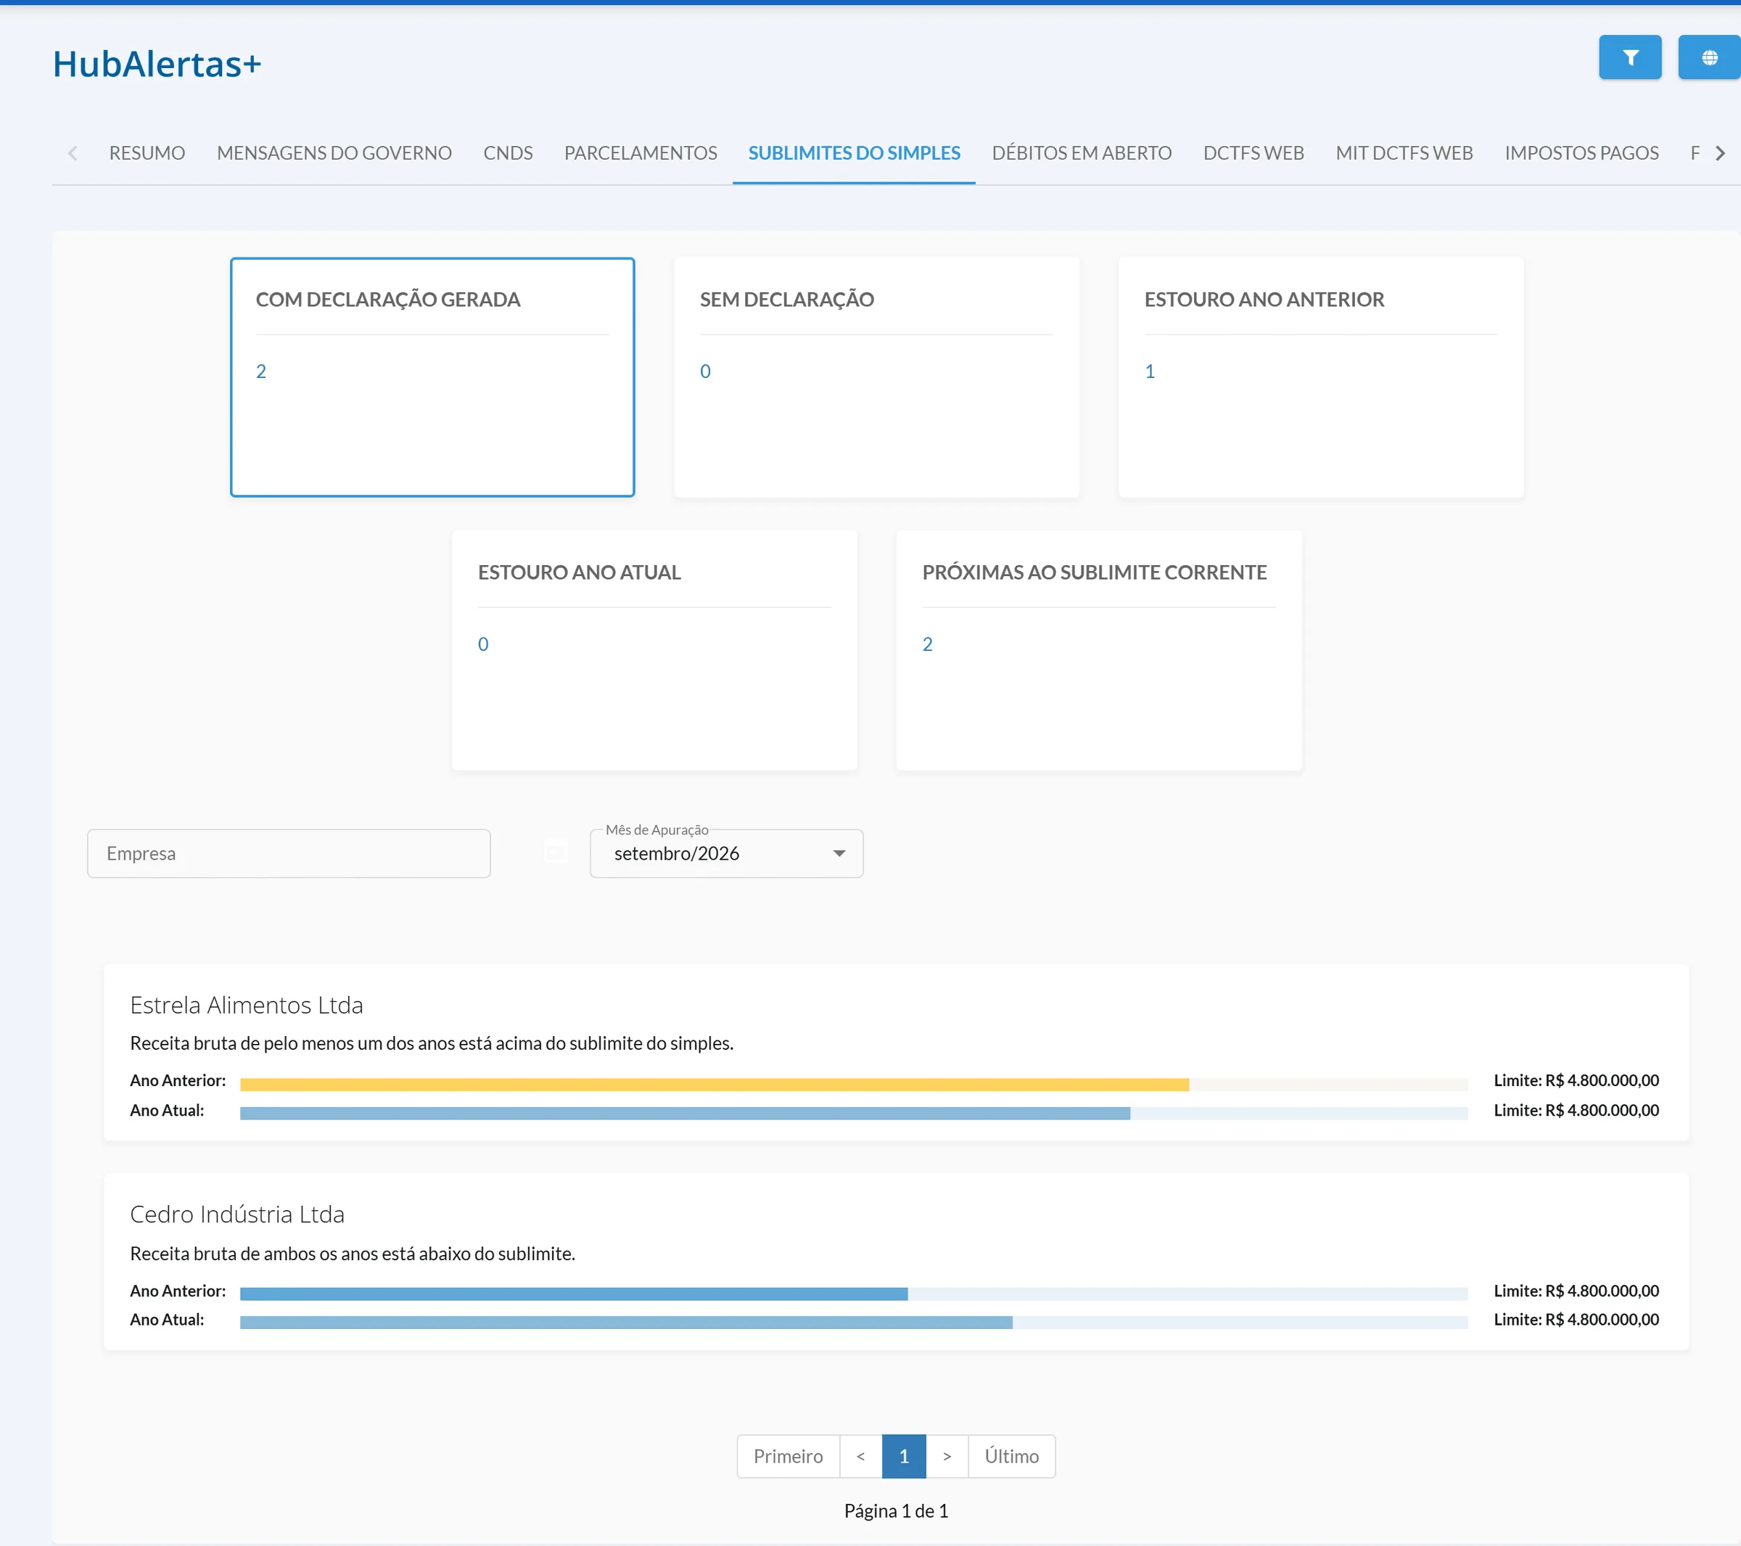Screen dimensions: 1741x1546
Task: Open the Mês de Apuração dropdown
Action: coord(725,853)
